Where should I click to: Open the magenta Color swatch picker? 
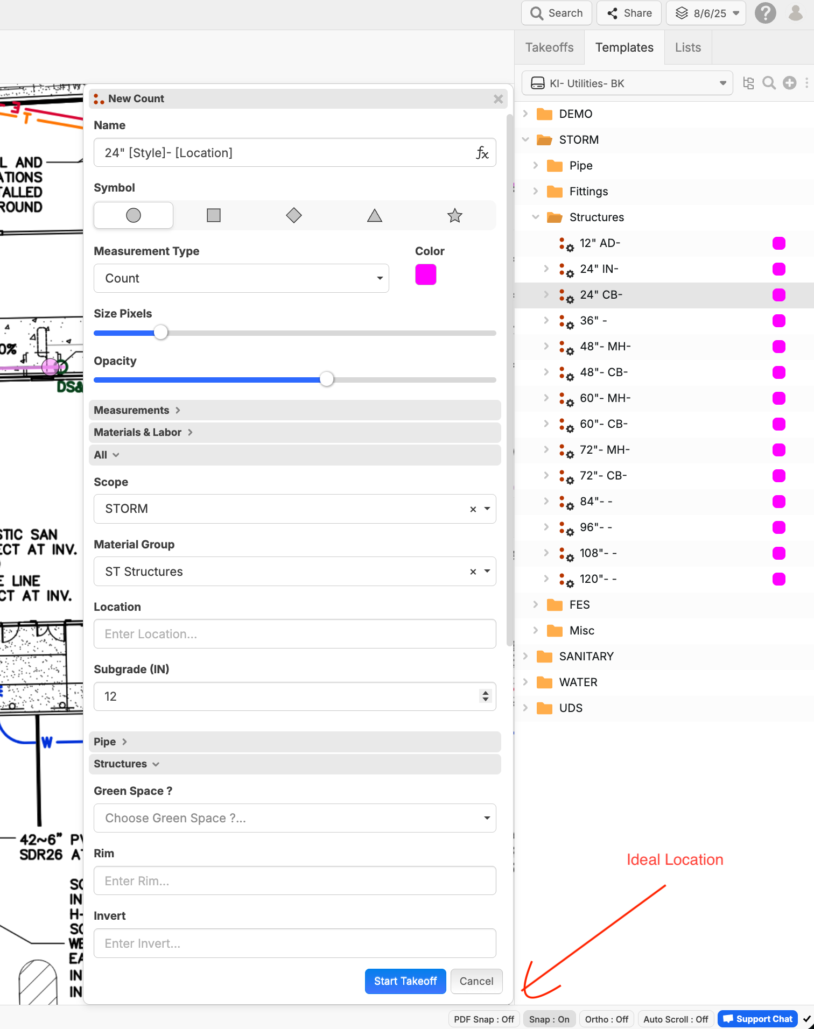pyautogui.click(x=425, y=274)
